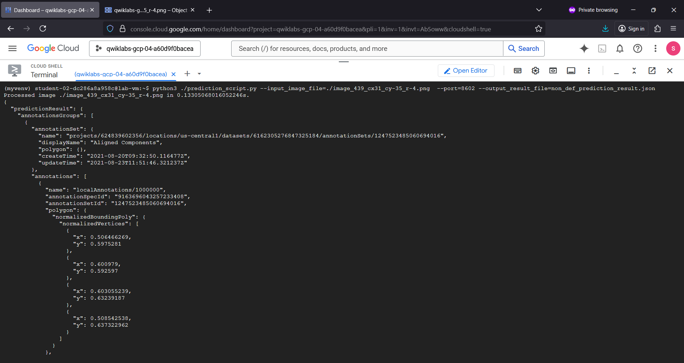Grab the Cloud Shell panel resize handle
684x363 pixels.
(x=344, y=62)
